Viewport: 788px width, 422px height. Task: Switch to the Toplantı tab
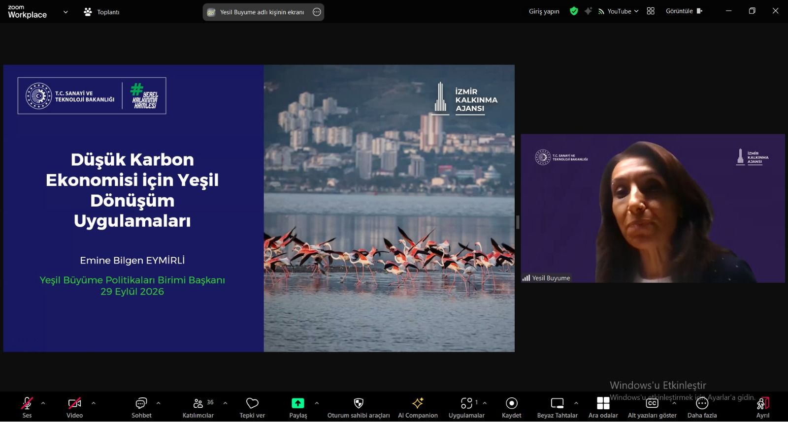tap(101, 12)
